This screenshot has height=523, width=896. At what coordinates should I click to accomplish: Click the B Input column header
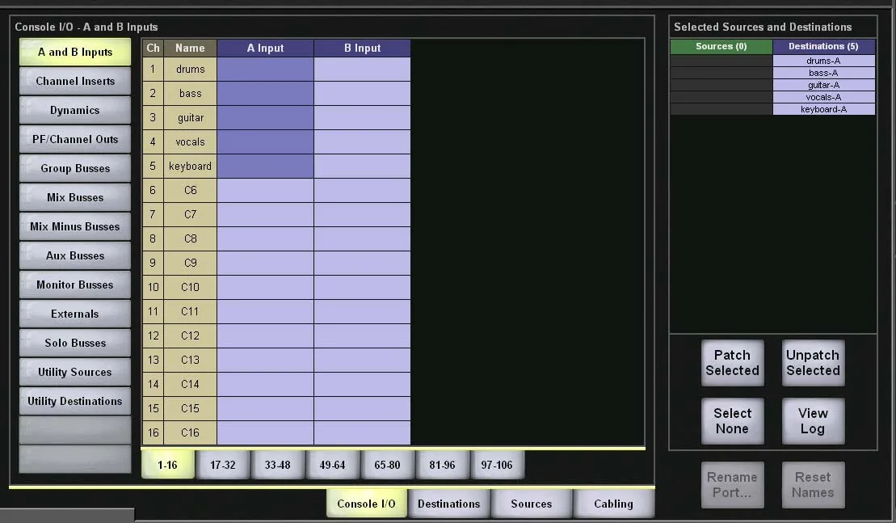[362, 48]
